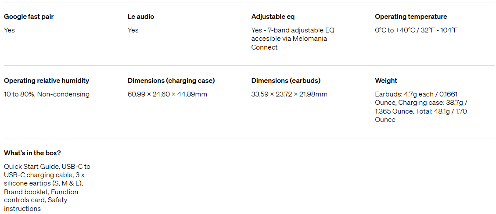The image size is (496, 214).
Task: Click the 'Brand booklet, Function' text line
Action: 41,192
